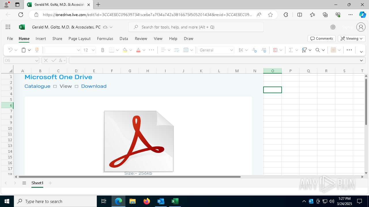Open the Copilot icon in the browser toolbar
The height and width of the screenshot is (207, 369).
pos(362,15)
